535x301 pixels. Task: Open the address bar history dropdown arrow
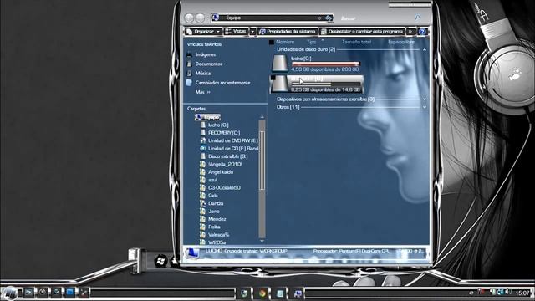(319, 18)
